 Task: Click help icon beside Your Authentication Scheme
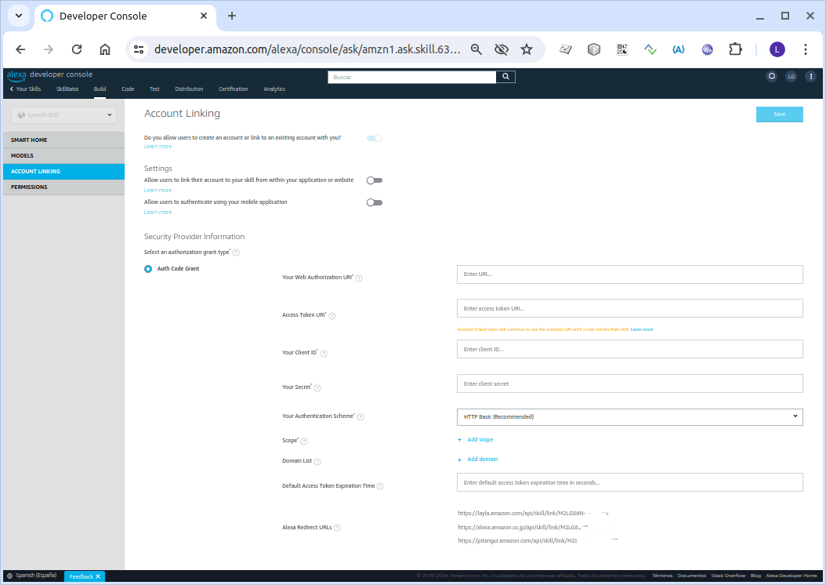click(360, 417)
